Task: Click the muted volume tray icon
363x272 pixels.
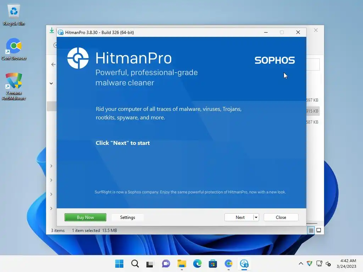Action: coord(328,263)
